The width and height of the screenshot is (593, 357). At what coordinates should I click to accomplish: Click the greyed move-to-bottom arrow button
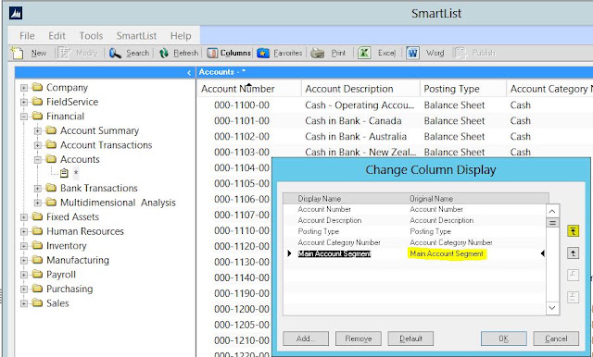573,297
